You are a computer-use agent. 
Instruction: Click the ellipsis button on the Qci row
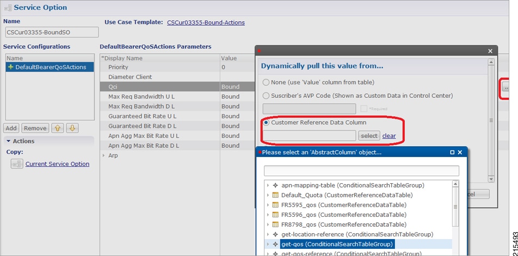tap(505, 87)
